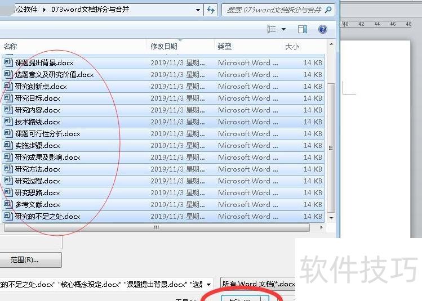
Task: Select file name 研究目标.docx
Action: [x=37, y=98]
